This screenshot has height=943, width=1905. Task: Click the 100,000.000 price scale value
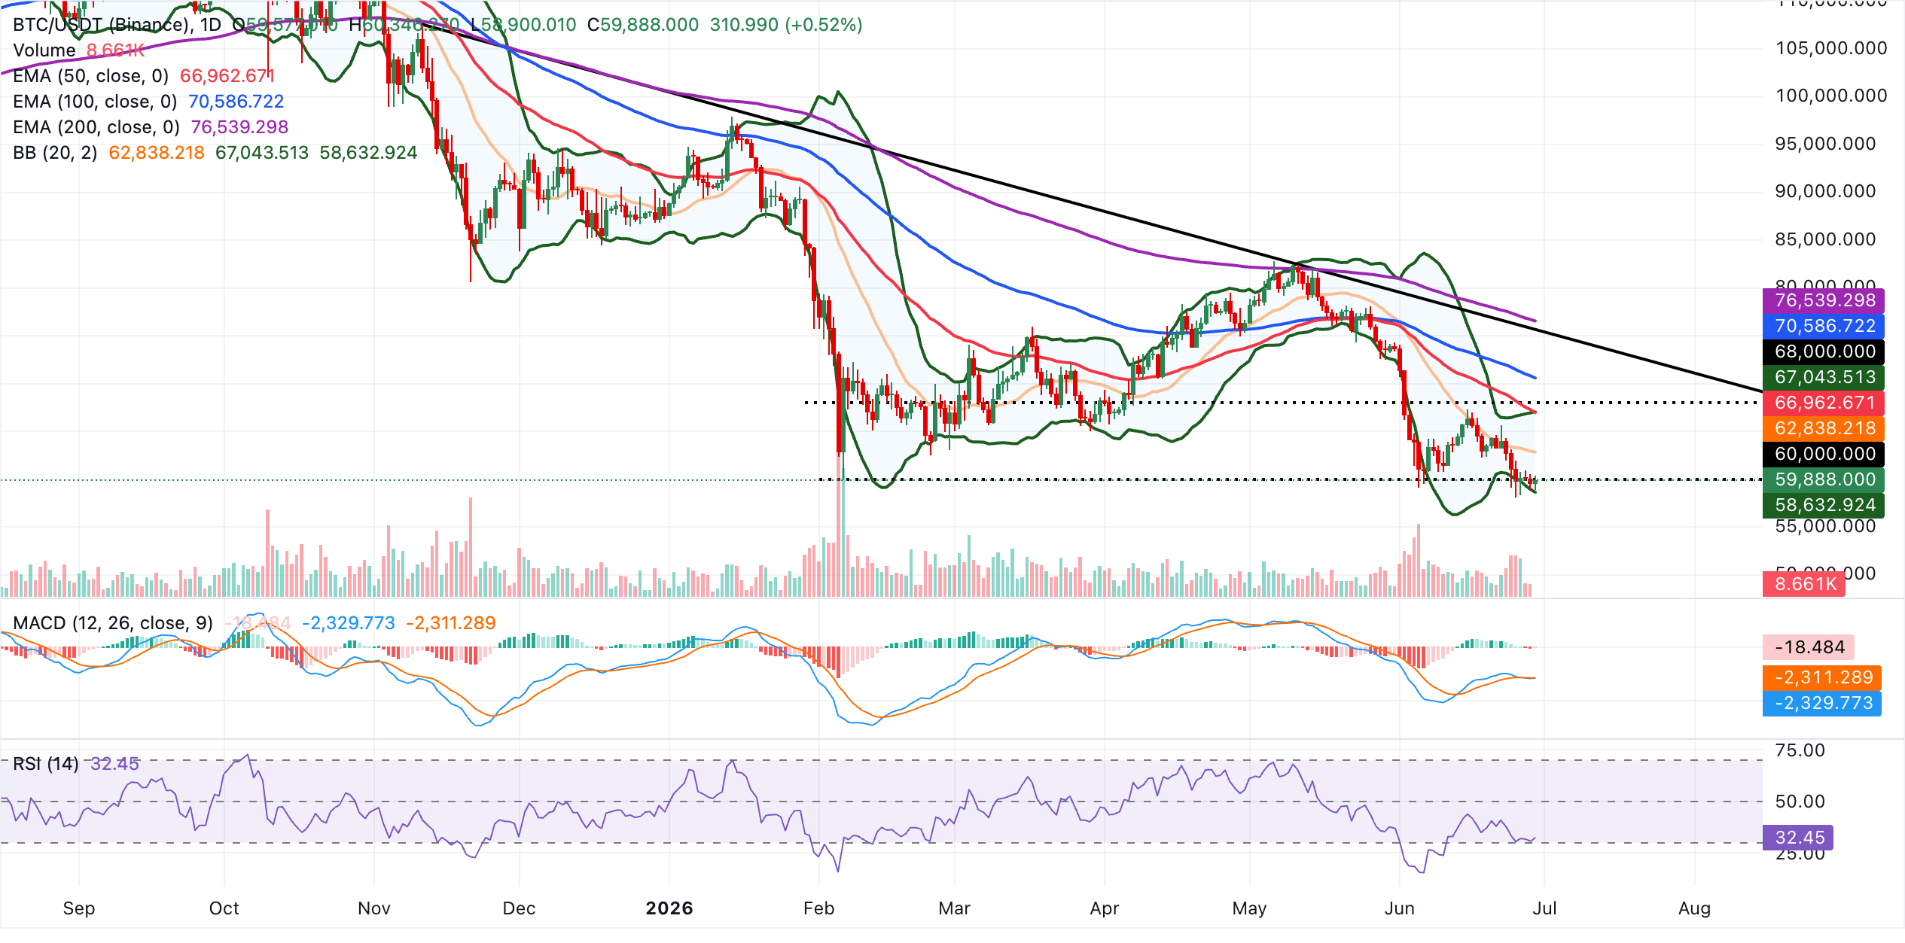tap(1831, 96)
